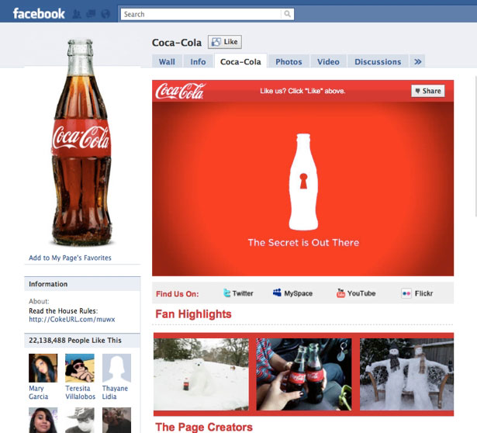The height and width of the screenshot is (433, 477).
Task: Switch to the Info tab
Action: [198, 62]
